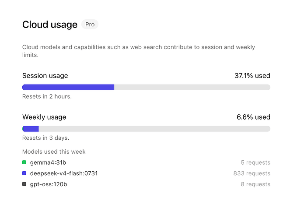Viewport: 297px width, 219px height.
Task: Click the gray gpt-oss:120b color indicator
Action: coord(24,184)
